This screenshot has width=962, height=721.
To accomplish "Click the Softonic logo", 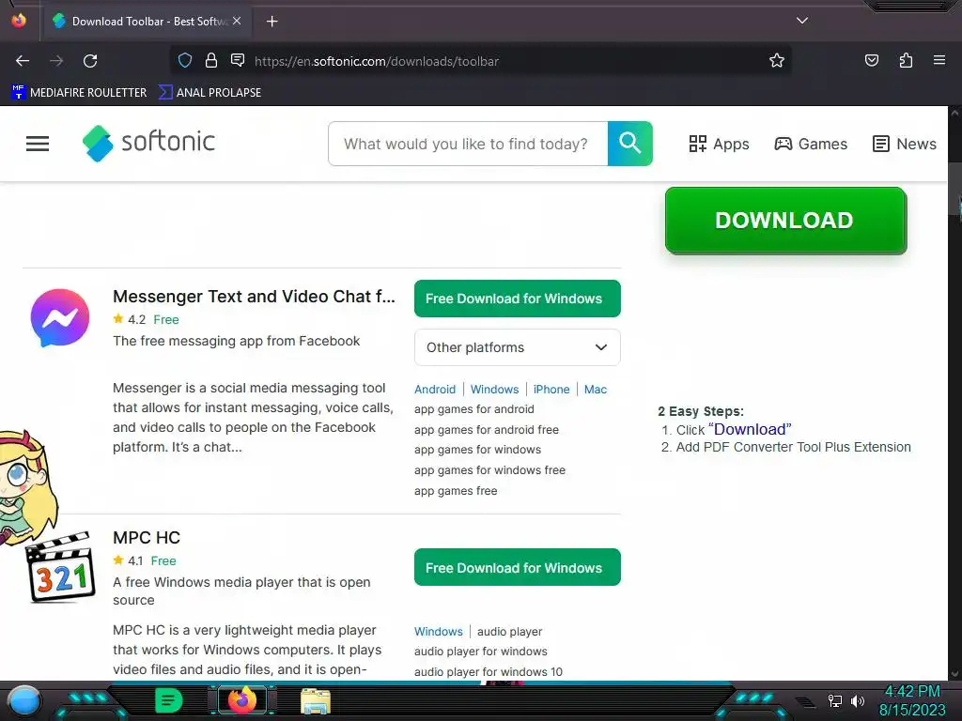I will 148,143.
